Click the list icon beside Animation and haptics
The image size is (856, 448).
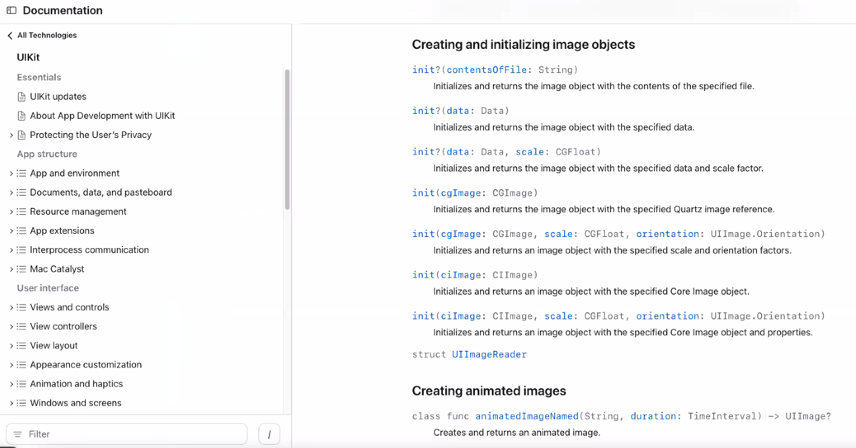coord(22,384)
